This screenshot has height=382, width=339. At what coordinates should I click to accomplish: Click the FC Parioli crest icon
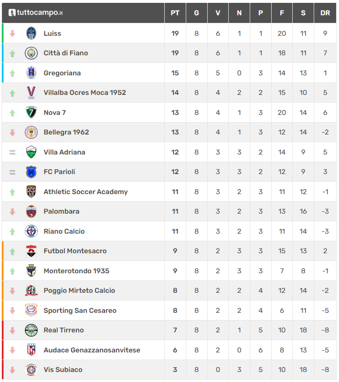31,172
